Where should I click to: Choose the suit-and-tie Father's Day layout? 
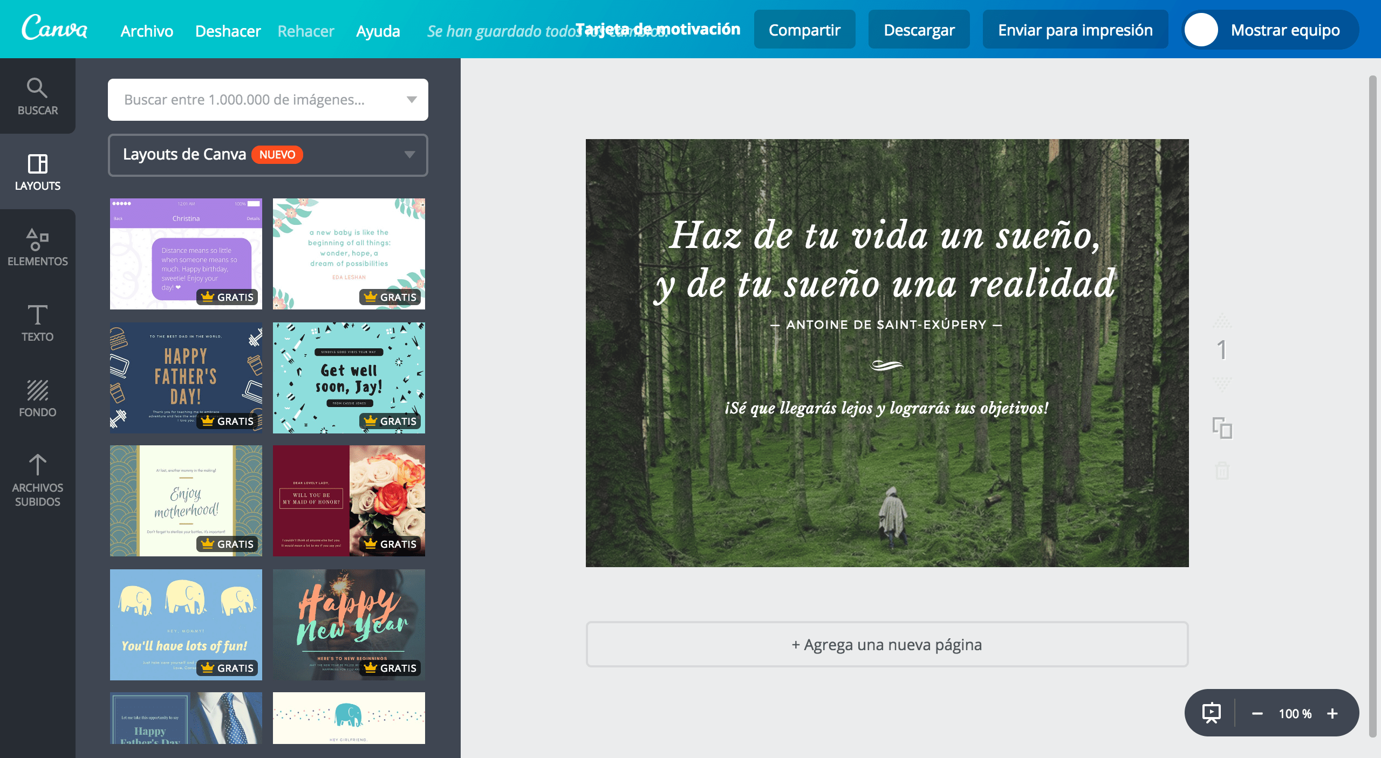186,718
